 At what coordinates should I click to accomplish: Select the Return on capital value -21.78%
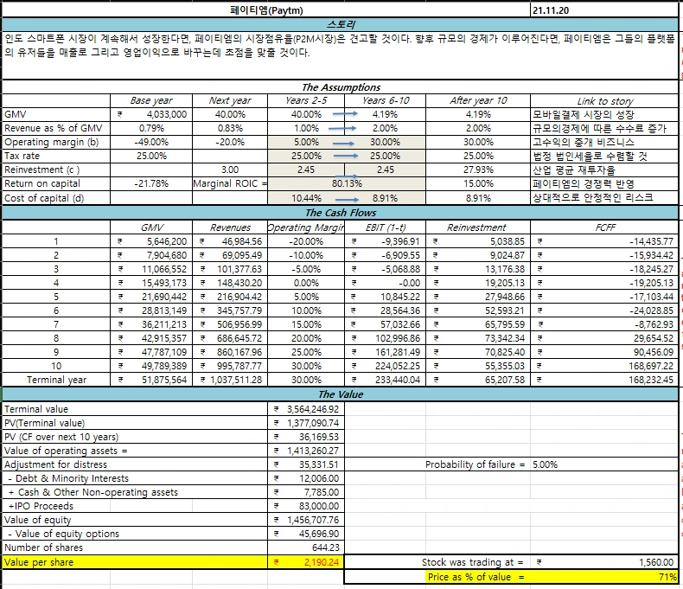(151, 183)
